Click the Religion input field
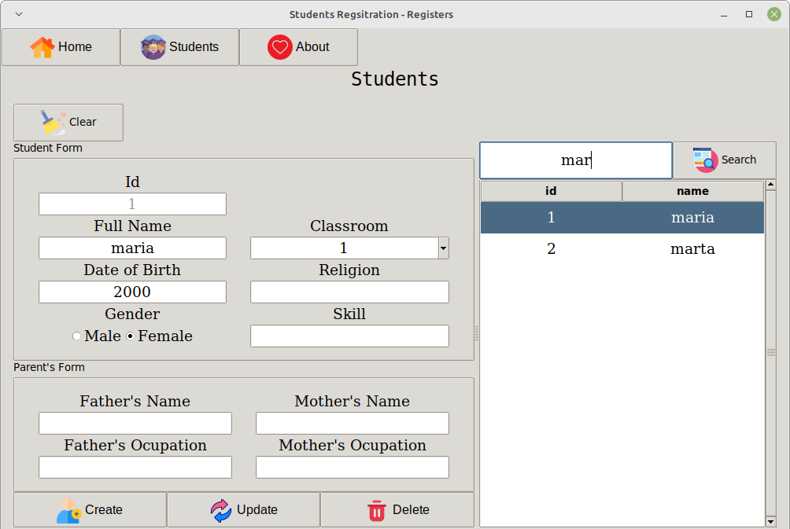Image resolution: width=790 pixels, height=529 pixels. click(x=349, y=292)
